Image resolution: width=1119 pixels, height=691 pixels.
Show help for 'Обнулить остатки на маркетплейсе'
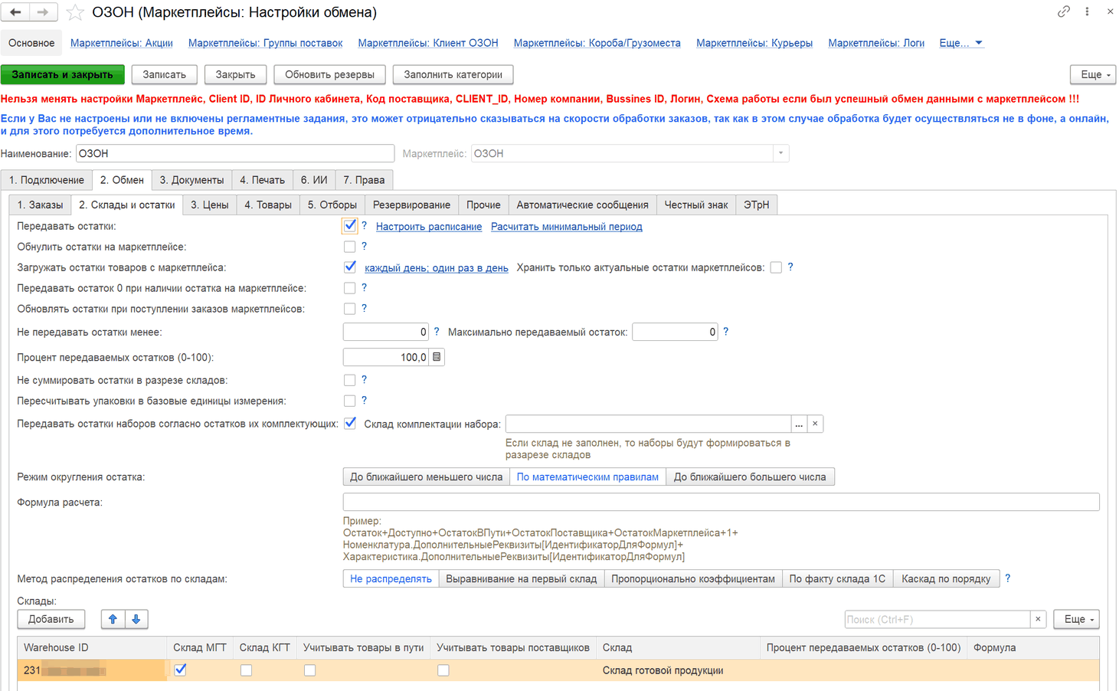pyautogui.click(x=364, y=247)
